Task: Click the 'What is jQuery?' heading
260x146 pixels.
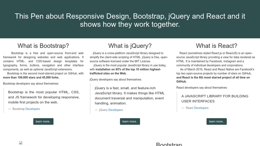Action: [130, 46]
